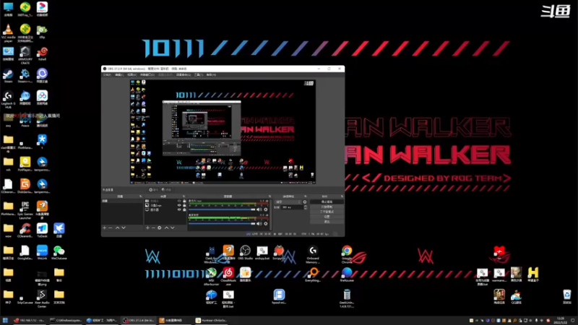Mute the upper mixer channel speaker icon

[x=259, y=209]
